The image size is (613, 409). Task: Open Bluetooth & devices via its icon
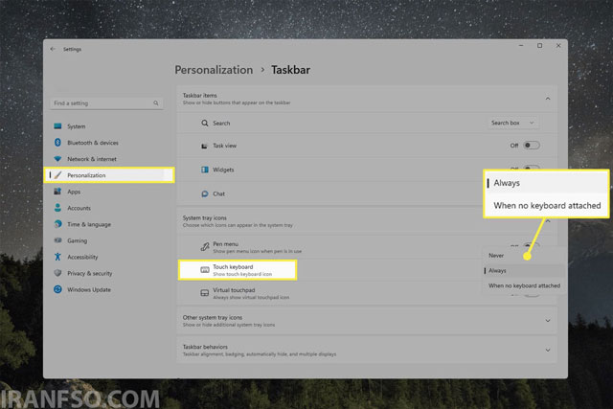pos(57,143)
